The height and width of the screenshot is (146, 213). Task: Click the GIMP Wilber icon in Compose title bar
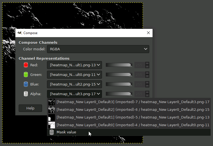click(x=20, y=33)
